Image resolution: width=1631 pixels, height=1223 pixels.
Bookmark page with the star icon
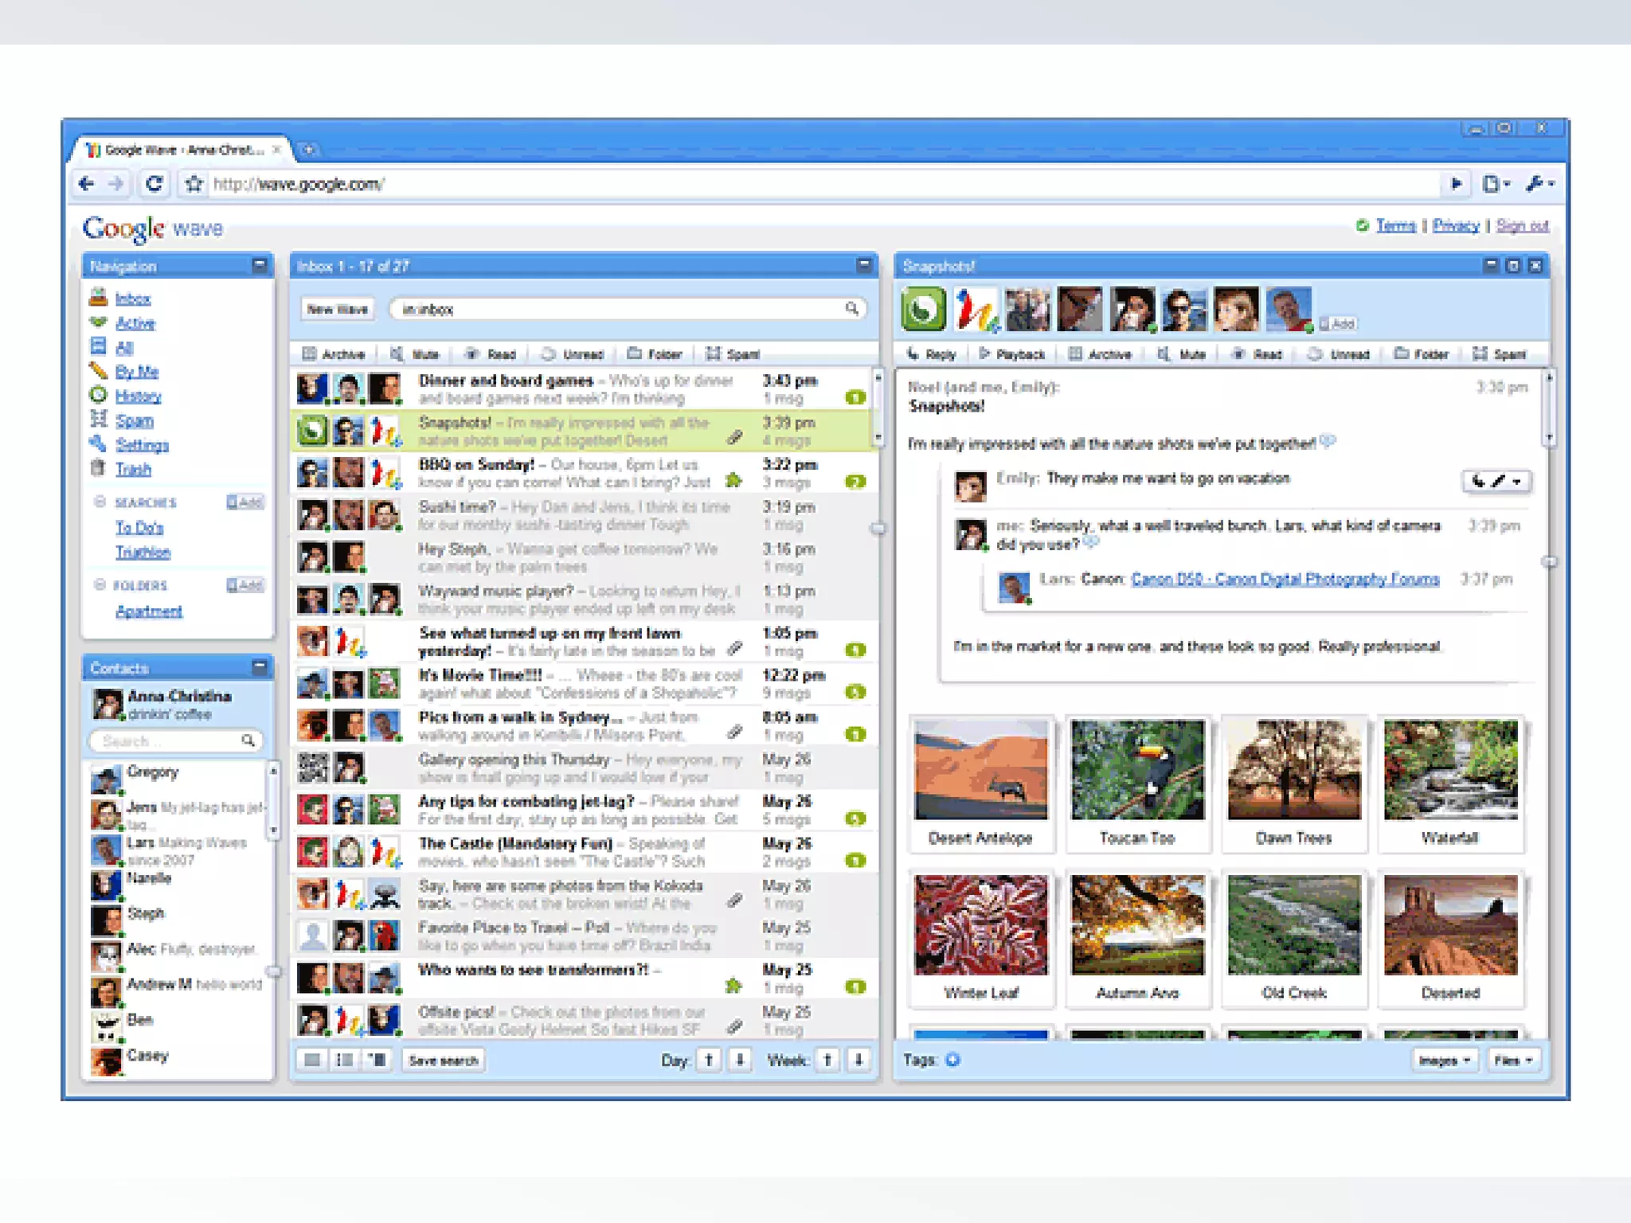click(194, 184)
